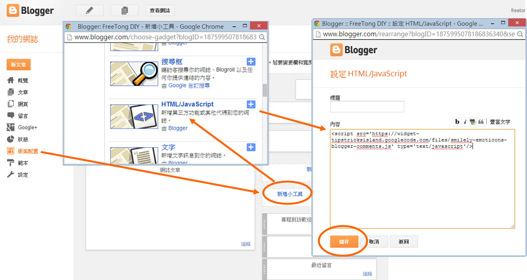Click the gadget chooser window scrollbar

265,90
